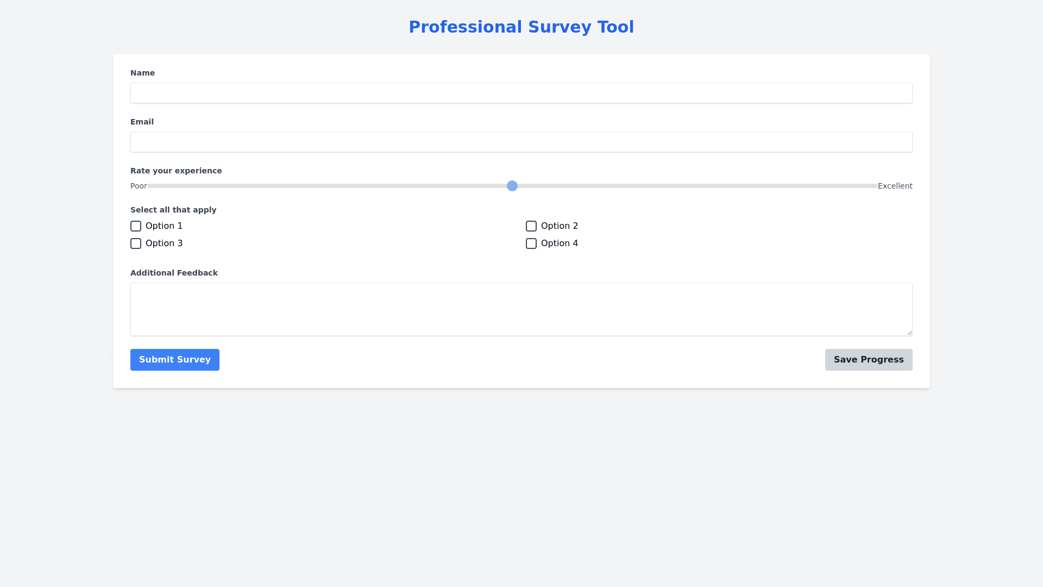Image resolution: width=1043 pixels, height=587 pixels.
Task: Click the experience rating slider thumb
Action: click(x=512, y=186)
